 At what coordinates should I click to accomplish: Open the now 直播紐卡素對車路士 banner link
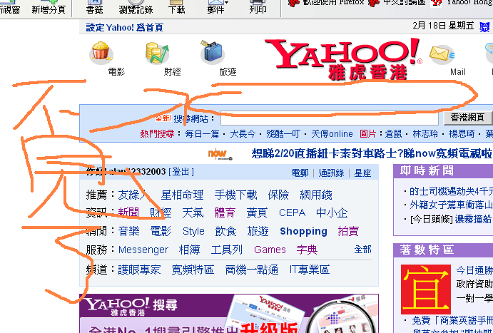[372, 153]
